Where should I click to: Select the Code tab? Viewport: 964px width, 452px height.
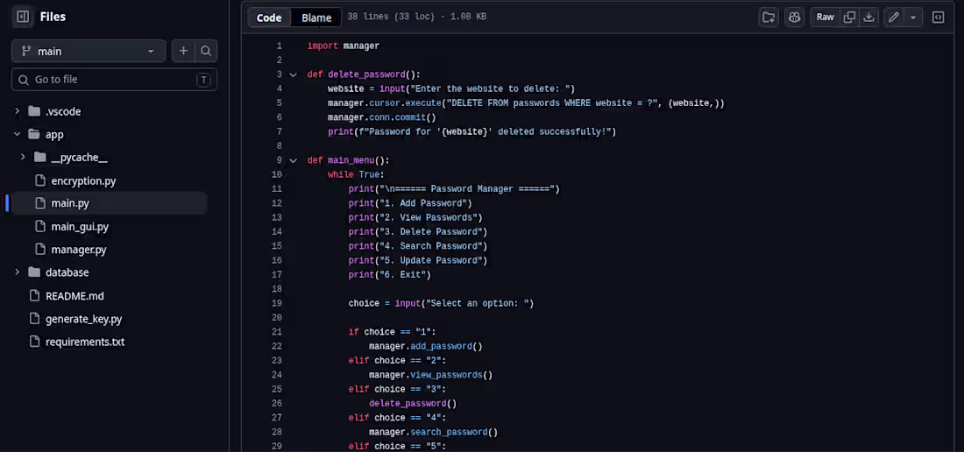pos(269,18)
